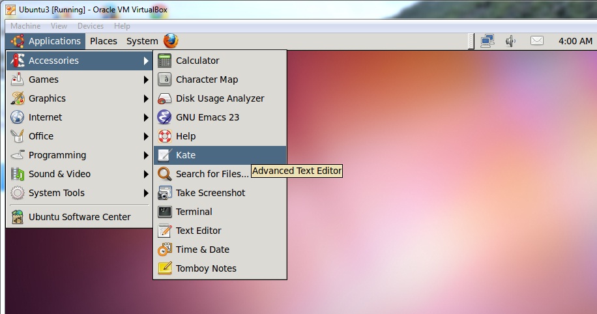This screenshot has height=314, width=597.
Task: Click the Time & Date clock icon
Action: tap(164, 250)
